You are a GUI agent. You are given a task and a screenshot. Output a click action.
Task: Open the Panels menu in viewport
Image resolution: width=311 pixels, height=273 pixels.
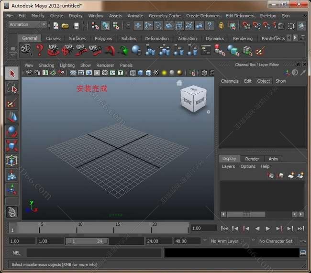coord(126,65)
